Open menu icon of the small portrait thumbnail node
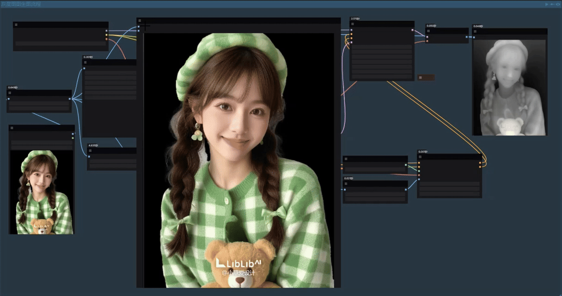The height and width of the screenshot is (296, 562). pyautogui.click(x=12, y=128)
